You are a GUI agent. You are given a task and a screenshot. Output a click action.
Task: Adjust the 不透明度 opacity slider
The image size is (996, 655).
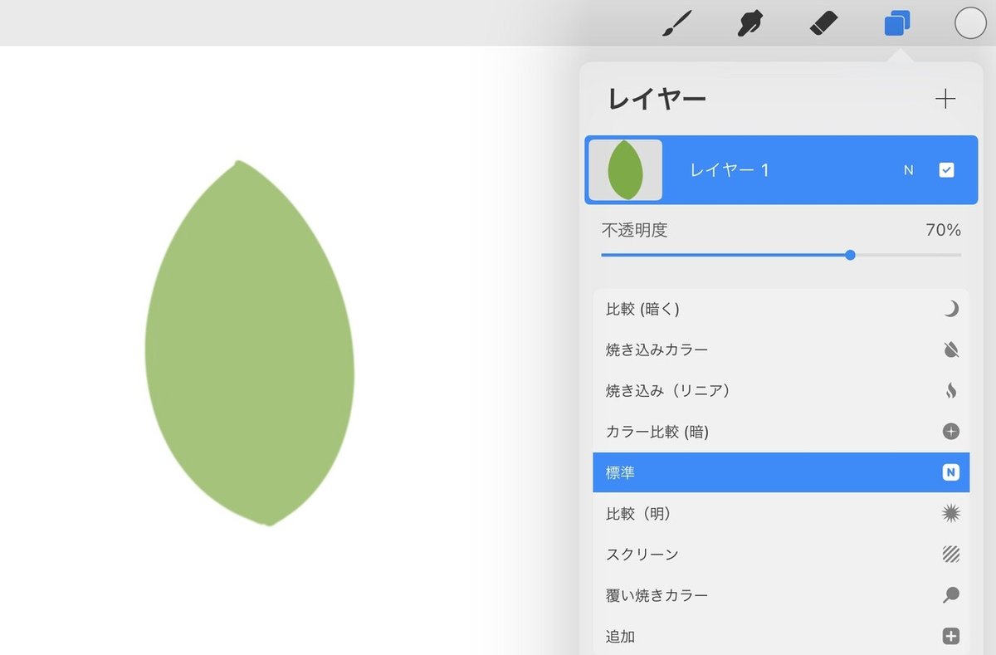(850, 255)
